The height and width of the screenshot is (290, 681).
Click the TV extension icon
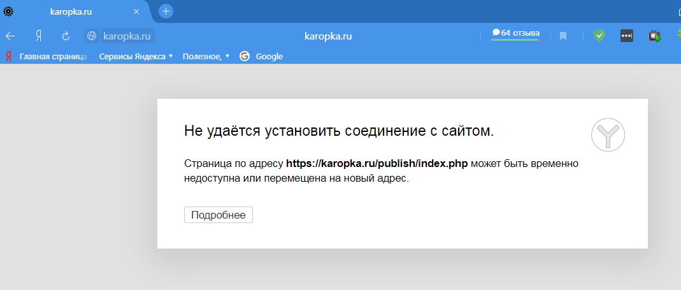tap(654, 36)
